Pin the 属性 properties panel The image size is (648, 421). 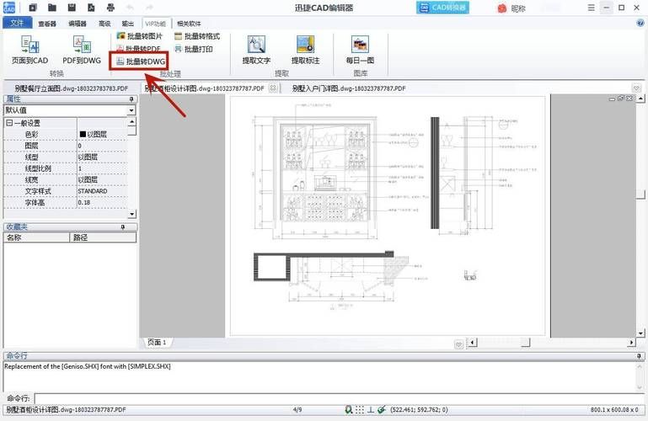(132, 99)
